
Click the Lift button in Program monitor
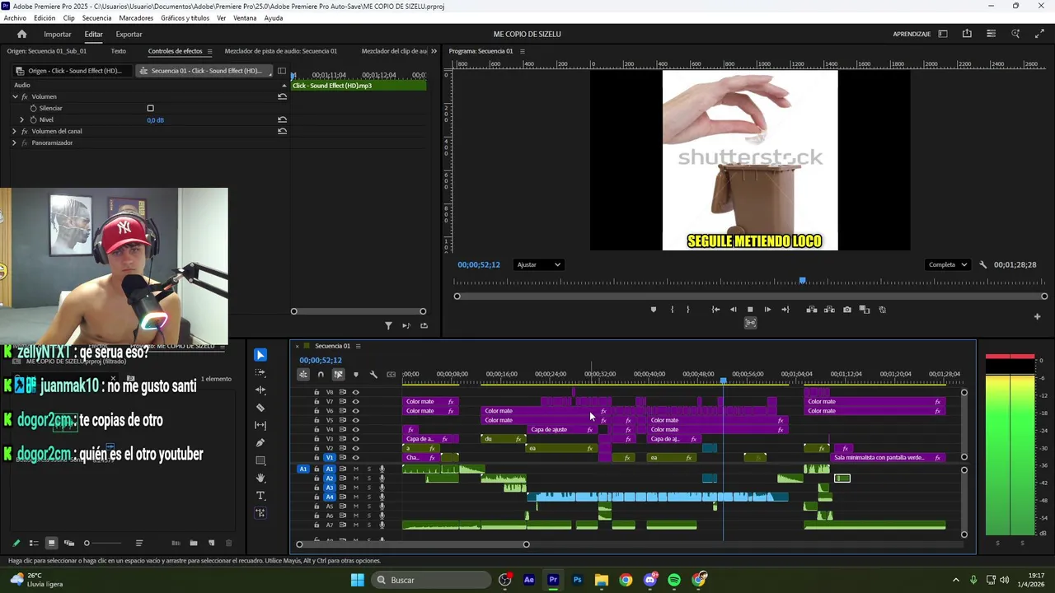tap(812, 310)
